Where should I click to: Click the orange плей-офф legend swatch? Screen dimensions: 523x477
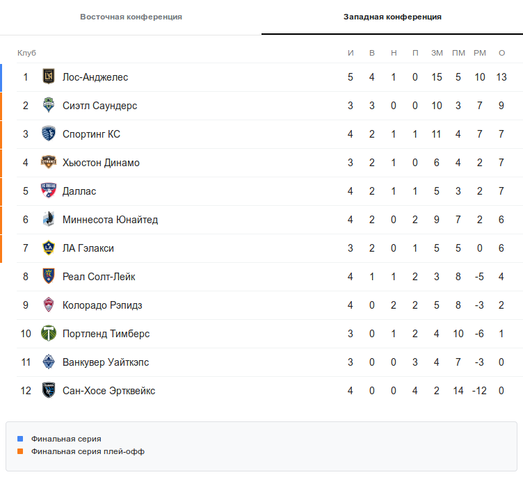(20, 451)
